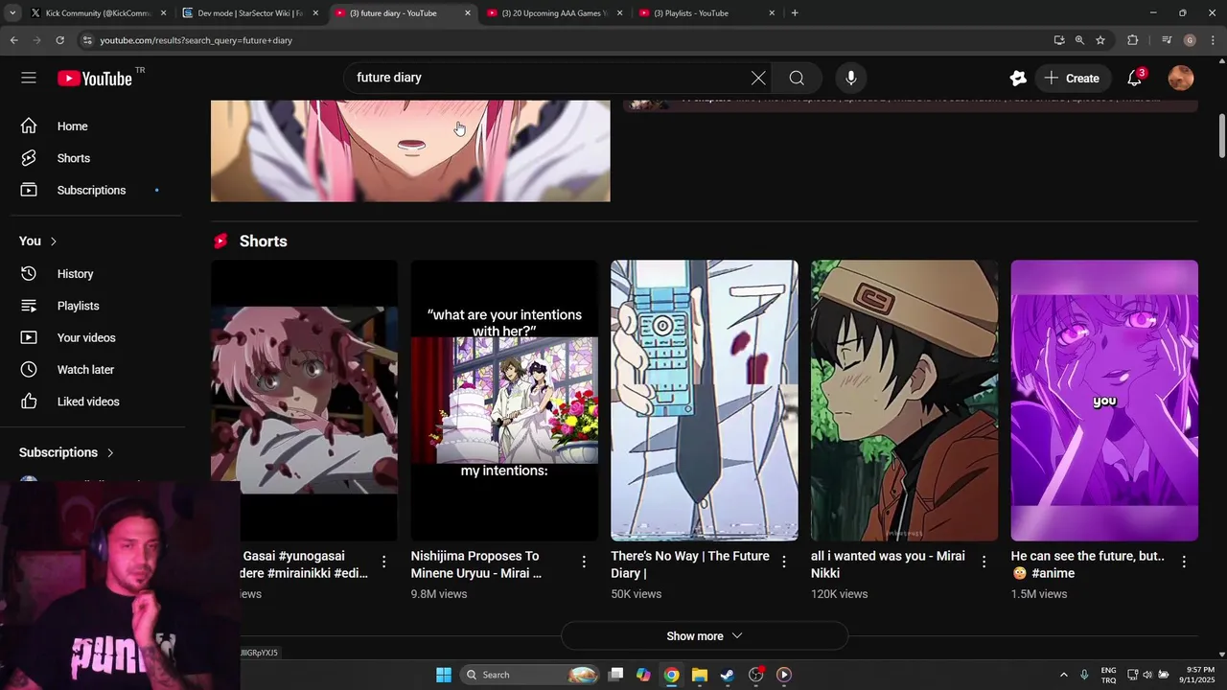Open the YouTube guide hamburger menu
The image size is (1227, 690).
click(x=29, y=78)
